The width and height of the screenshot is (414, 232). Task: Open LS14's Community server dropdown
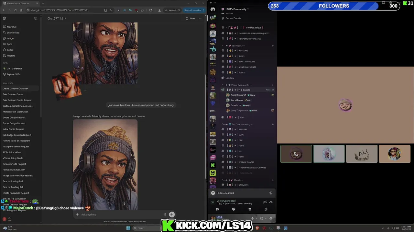(237, 9)
